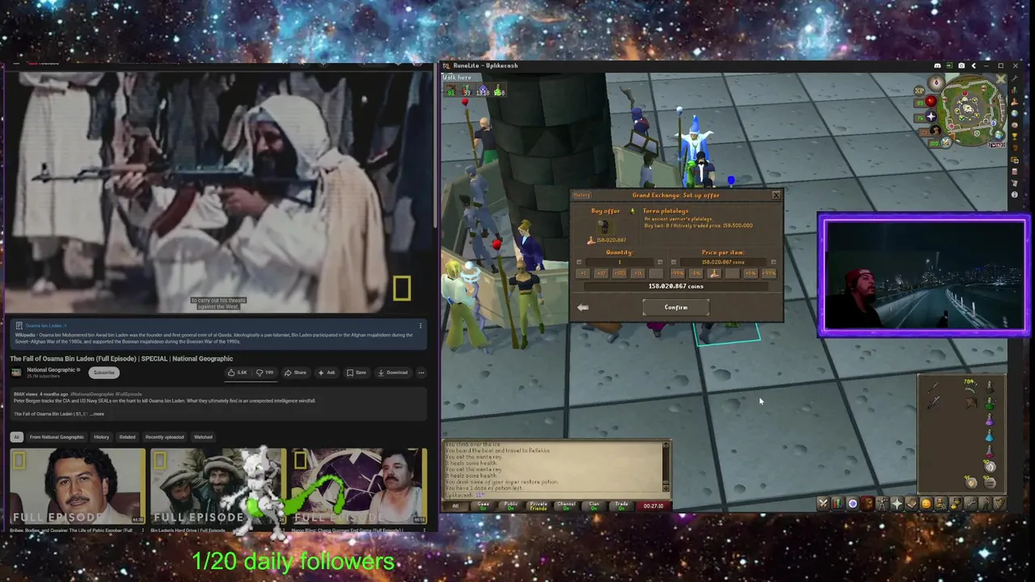The height and width of the screenshot is (582, 1035).
Task: Increase quantity with the plus stepper
Action: click(660, 262)
